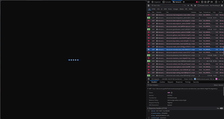Filter requests by CSS
The height and width of the screenshot is (119, 224).
click(x=158, y=9)
